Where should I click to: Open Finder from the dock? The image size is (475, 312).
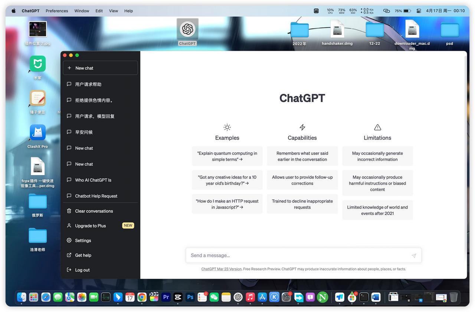[22, 297]
